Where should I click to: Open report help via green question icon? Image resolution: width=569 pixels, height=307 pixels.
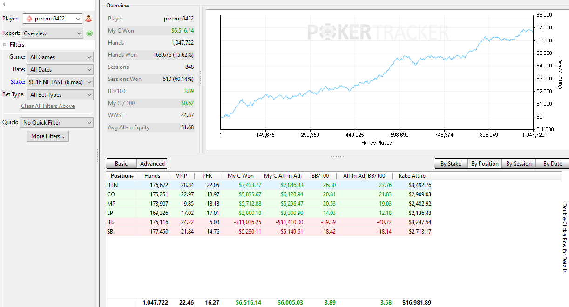[89, 33]
